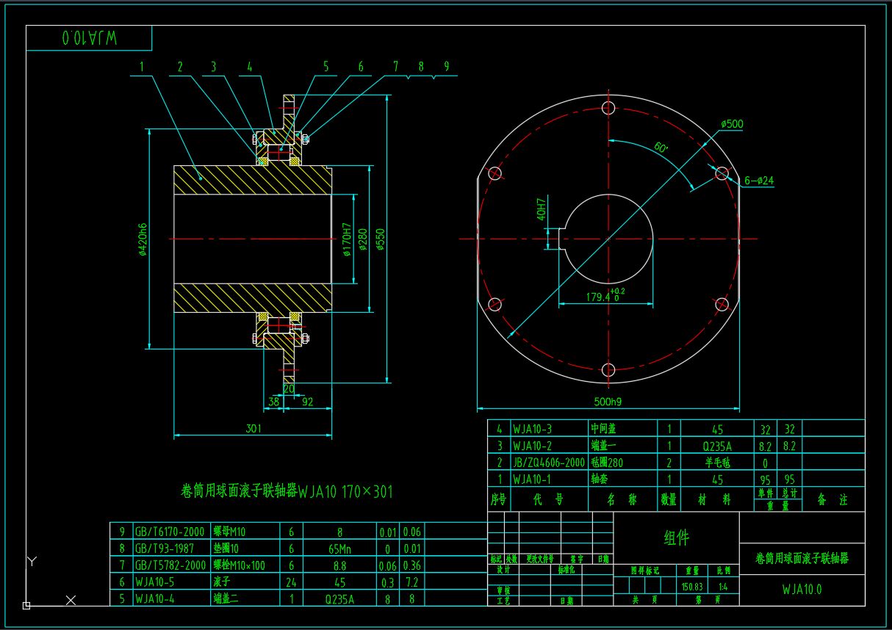The image size is (892, 630).
Task: Click the UCS origin icon
Action: [26, 605]
